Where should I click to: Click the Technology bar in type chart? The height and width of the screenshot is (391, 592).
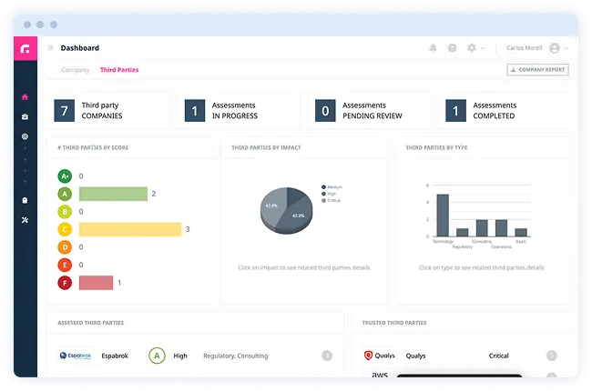443,215
